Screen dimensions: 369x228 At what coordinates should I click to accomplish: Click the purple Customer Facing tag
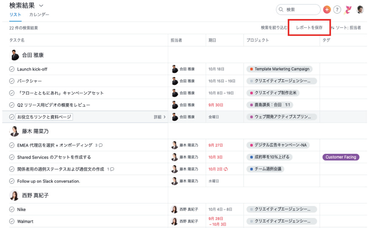pyautogui.click(x=341, y=157)
